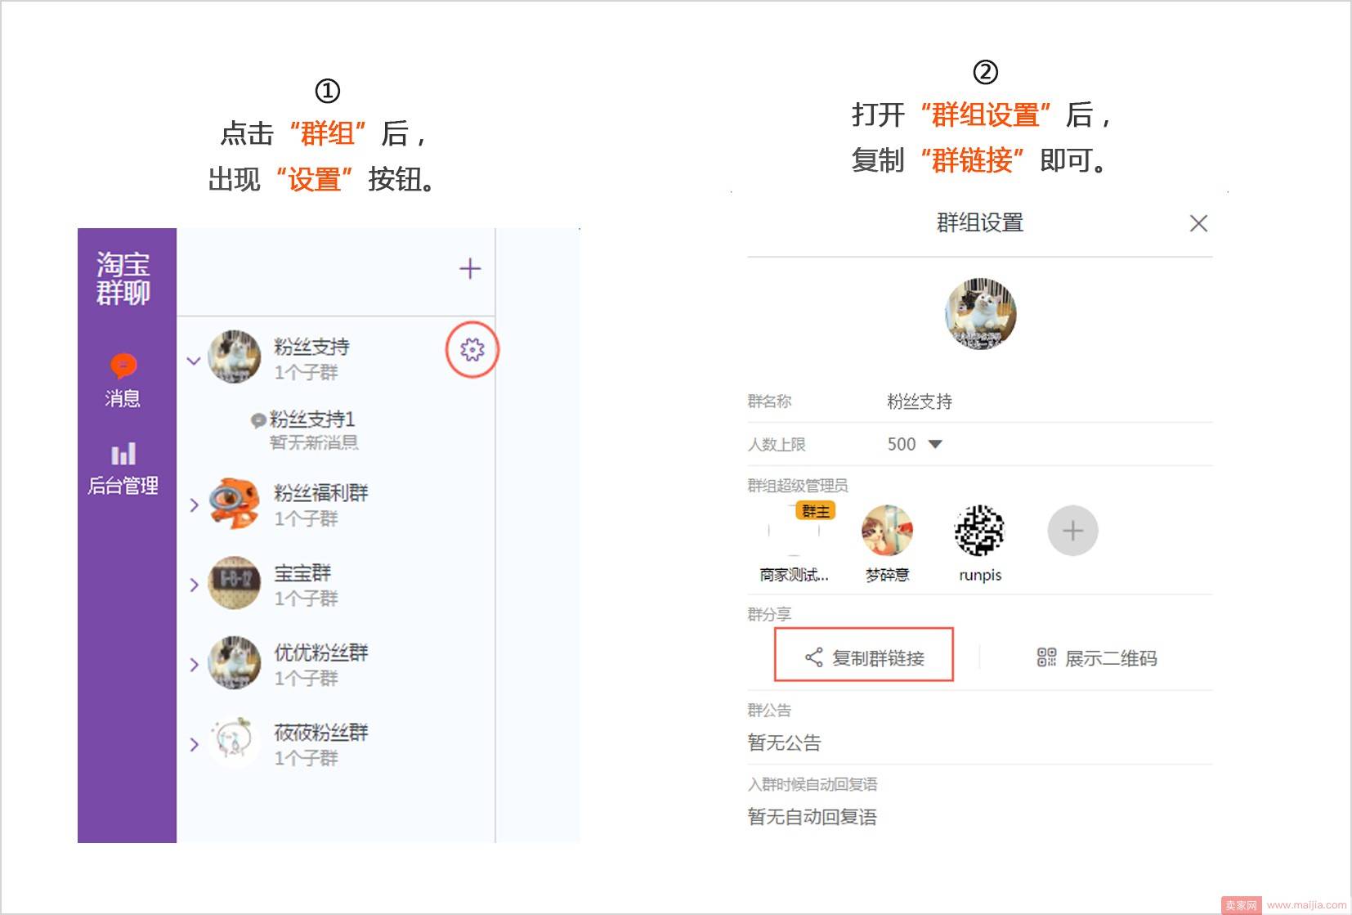This screenshot has width=1352, height=915.
Task: Open 消息 messages in purple sidebar
Action: 123,381
